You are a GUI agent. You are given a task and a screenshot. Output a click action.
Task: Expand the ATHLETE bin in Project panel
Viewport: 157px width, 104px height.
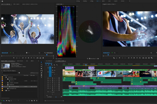6,88
